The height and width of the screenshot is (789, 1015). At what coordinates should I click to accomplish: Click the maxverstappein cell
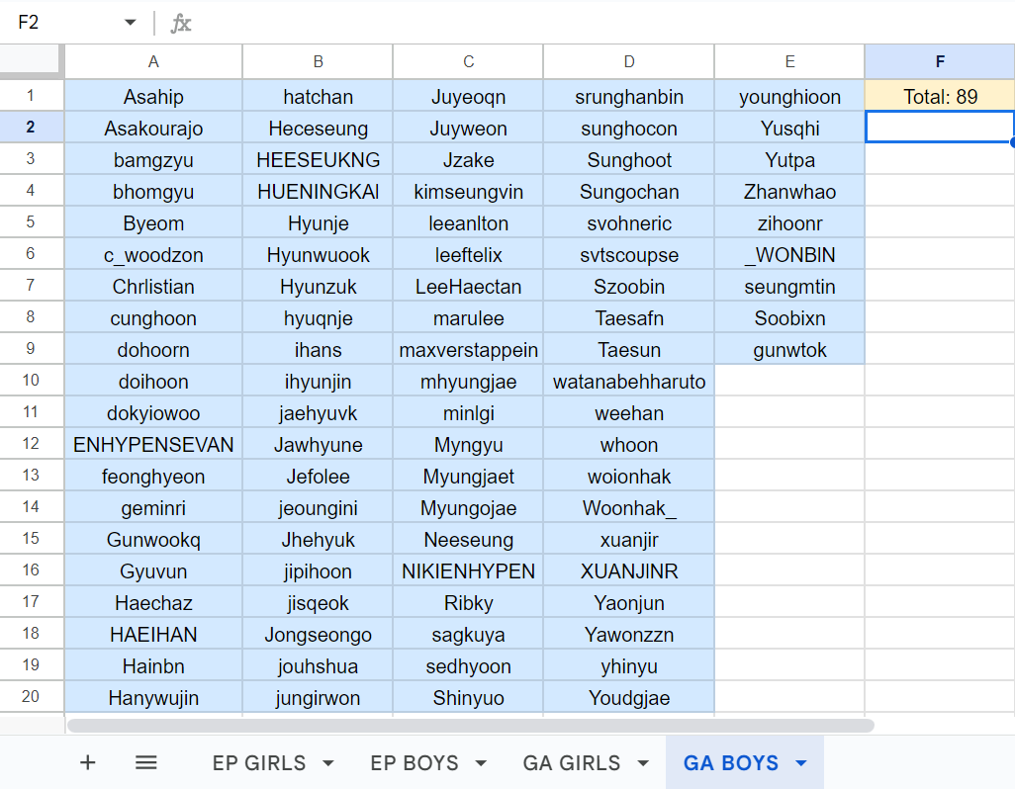point(468,349)
